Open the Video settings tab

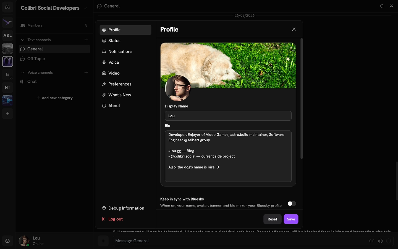[125, 73]
